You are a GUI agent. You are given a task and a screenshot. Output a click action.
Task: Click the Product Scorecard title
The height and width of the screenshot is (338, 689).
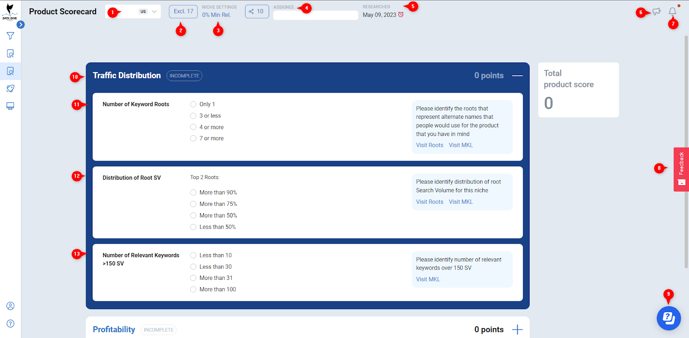pyautogui.click(x=63, y=12)
